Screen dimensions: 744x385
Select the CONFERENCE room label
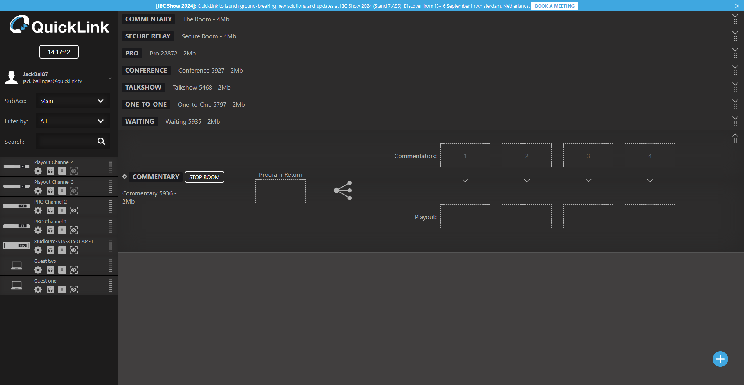pos(146,71)
